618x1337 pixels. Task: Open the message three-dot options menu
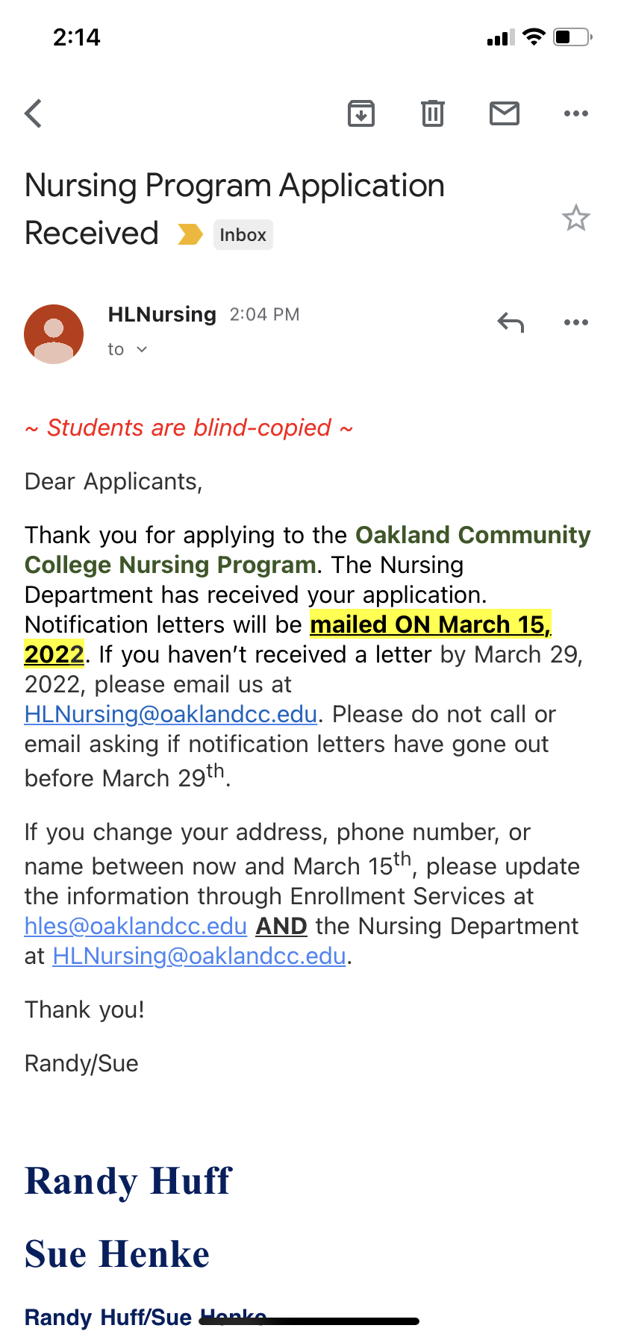click(x=576, y=322)
